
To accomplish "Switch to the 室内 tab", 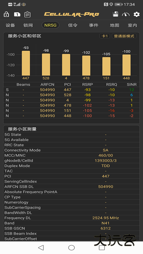I will pos(133,25).
